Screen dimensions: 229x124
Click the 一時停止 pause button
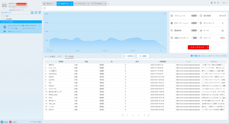coord(128,56)
